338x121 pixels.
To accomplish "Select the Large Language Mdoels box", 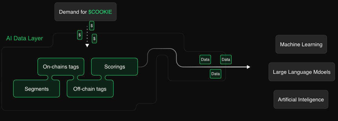I will (x=301, y=72).
